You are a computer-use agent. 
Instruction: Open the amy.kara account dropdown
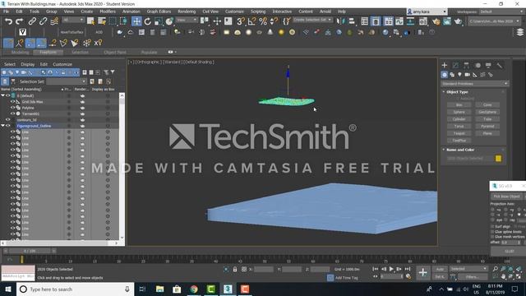point(427,12)
